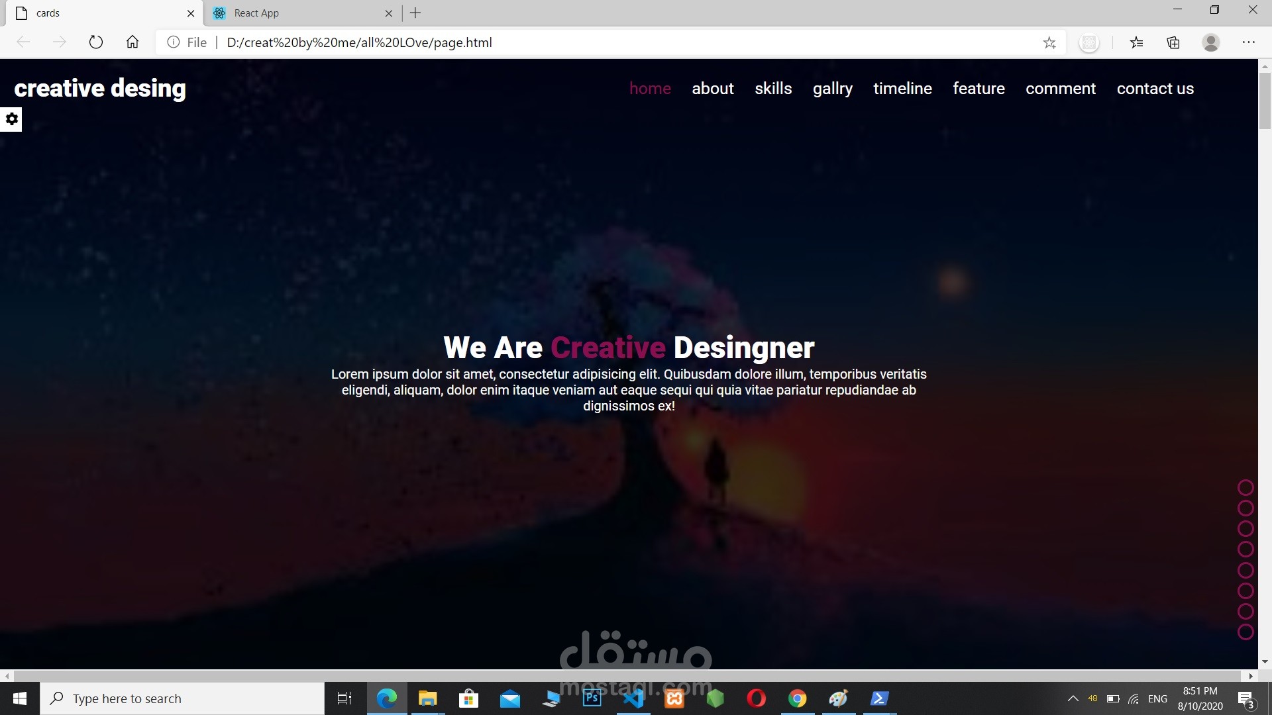This screenshot has height=715, width=1272.
Task: Open a new browser tab
Action: pos(415,13)
